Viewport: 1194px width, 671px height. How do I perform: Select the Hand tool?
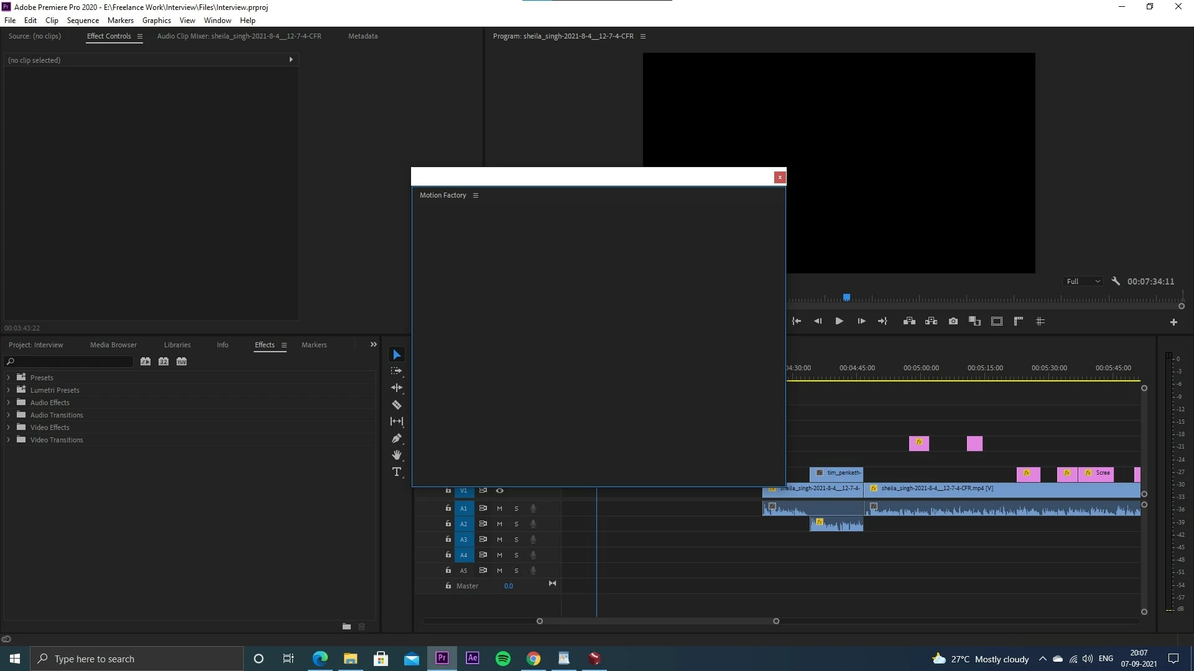[397, 455]
